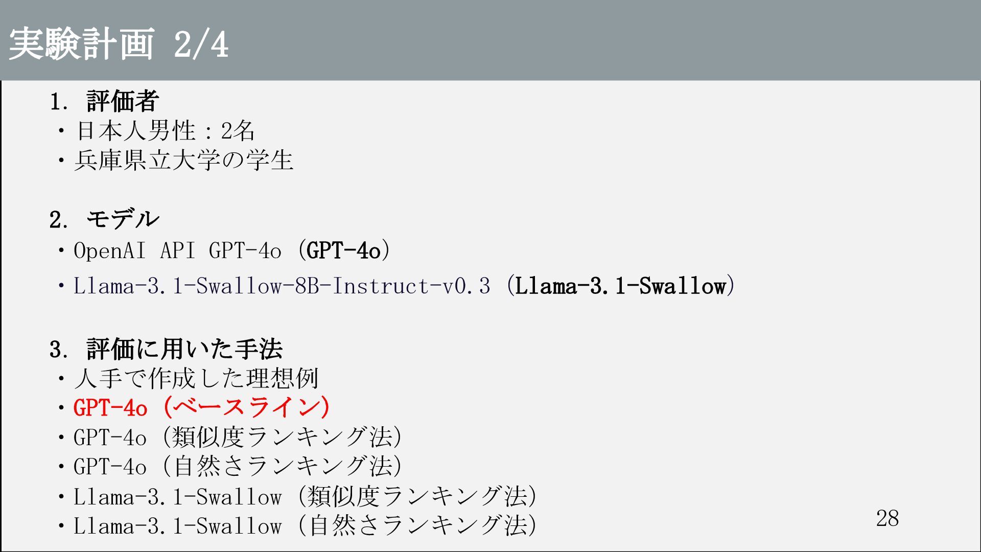Select the heading 2. モデル
The width and height of the screenshot is (981, 552).
pos(104,219)
